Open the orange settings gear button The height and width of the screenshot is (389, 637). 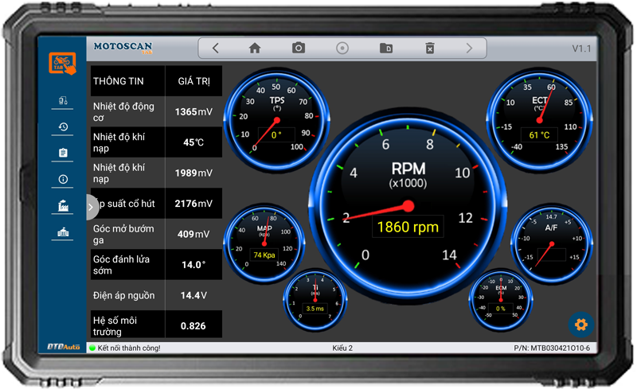[581, 325]
